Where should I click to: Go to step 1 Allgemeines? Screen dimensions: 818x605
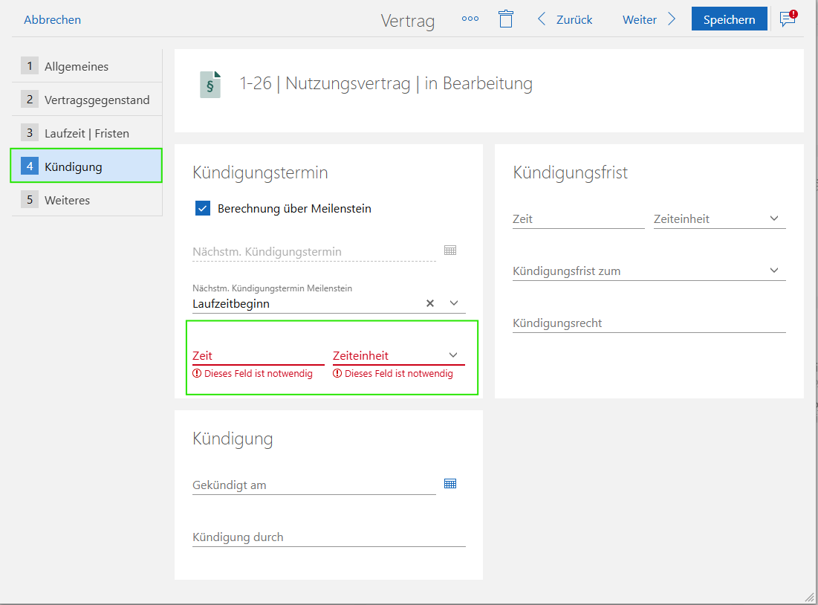click(87, 66)
